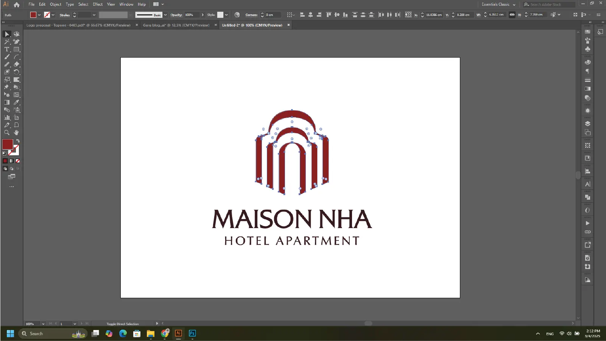Open the Window menu
Viewport: 606px width, 341px height.
tap(126, 5)
